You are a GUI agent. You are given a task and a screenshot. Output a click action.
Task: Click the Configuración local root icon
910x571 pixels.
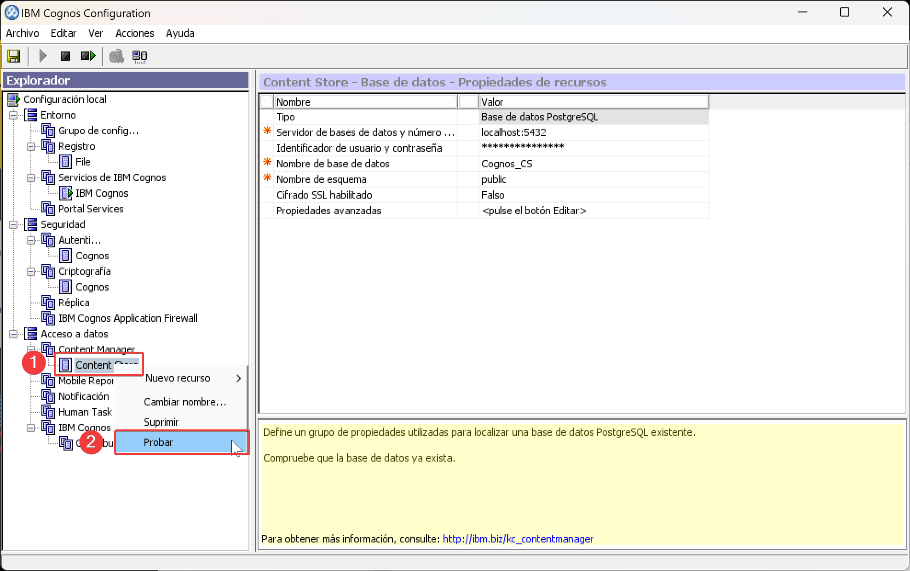coord(14,99)
